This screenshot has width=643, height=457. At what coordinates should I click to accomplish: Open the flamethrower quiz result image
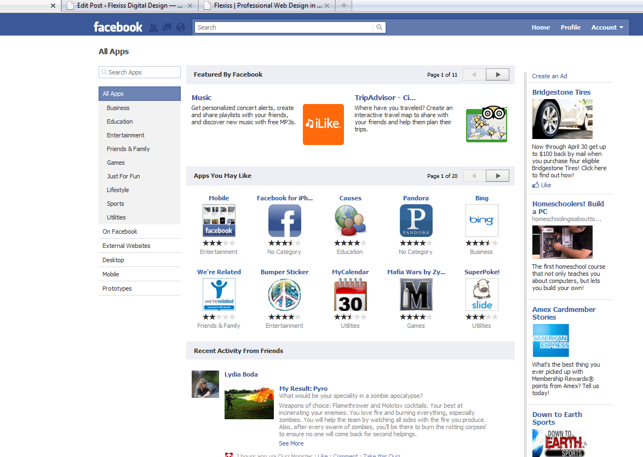(x=249, y=402)
